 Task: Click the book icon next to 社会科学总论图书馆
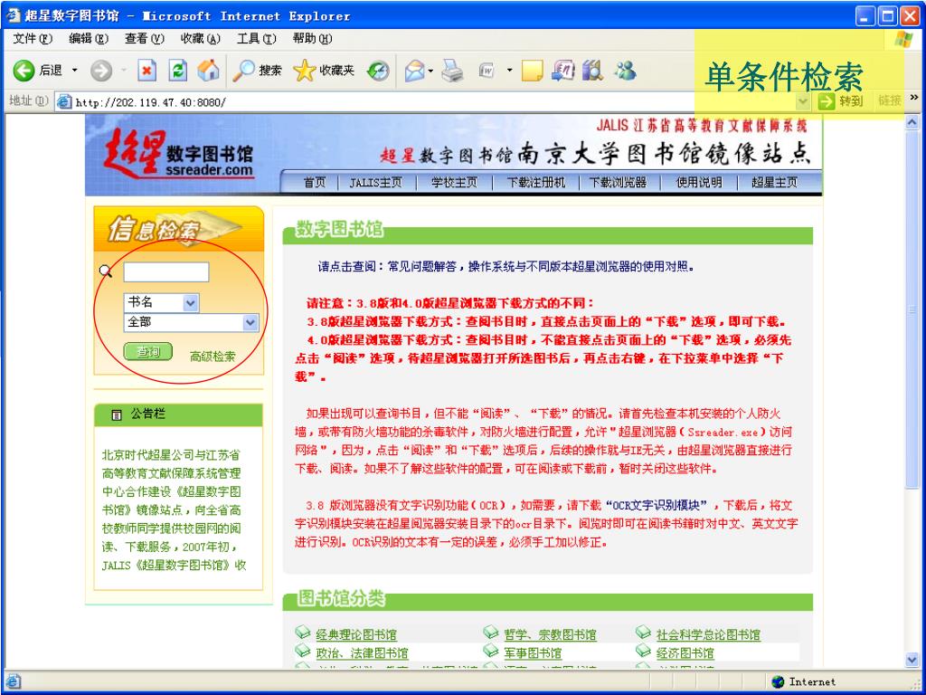click(643, 633)
